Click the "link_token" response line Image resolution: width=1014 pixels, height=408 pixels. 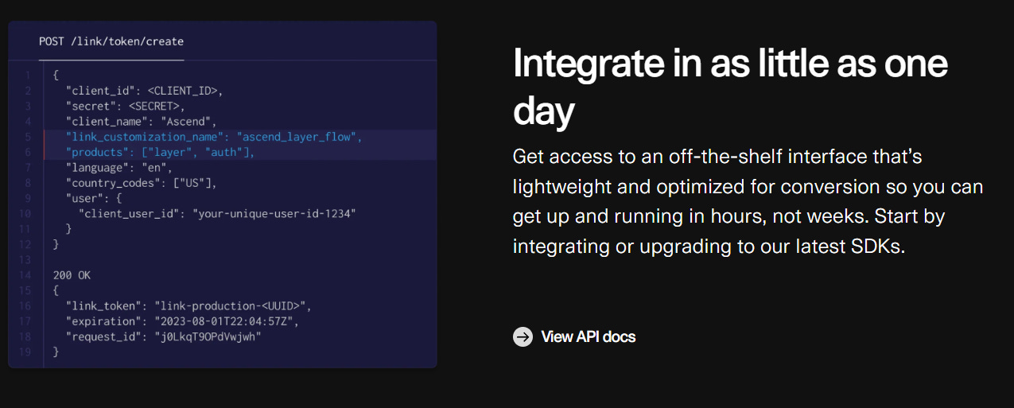(189, 306)
